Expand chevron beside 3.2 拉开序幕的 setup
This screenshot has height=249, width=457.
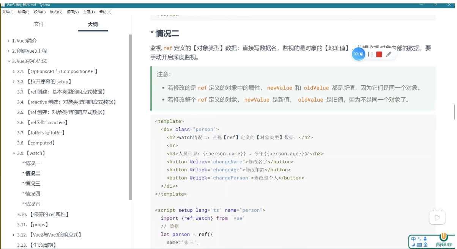click(14, 81)
